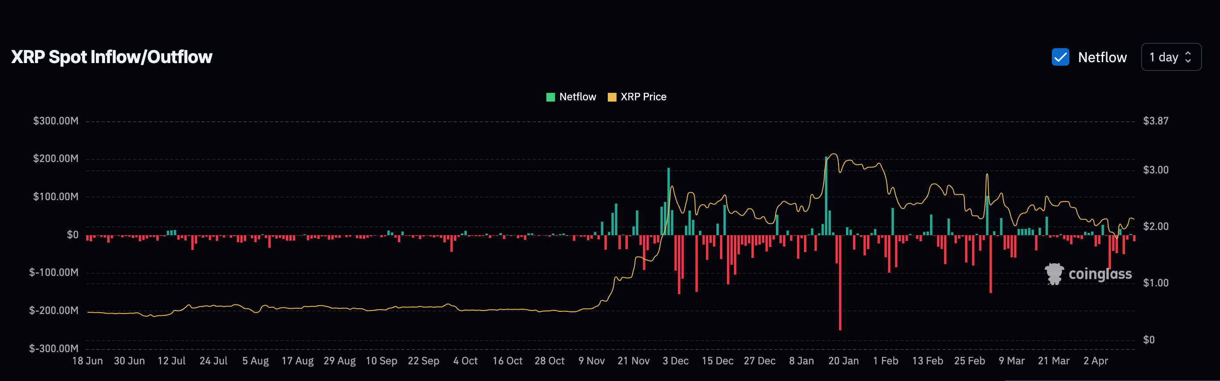Open the 1 day interval dropdown
1220x381 pixels.
tap(1170, 57)
